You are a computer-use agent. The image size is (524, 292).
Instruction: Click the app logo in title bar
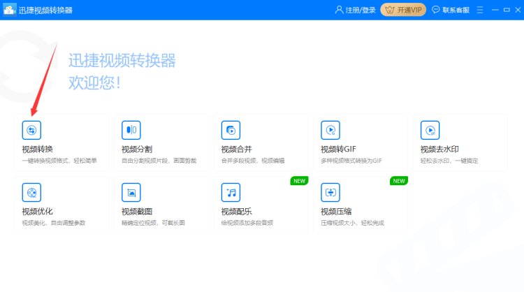click(x=9, y=10)
